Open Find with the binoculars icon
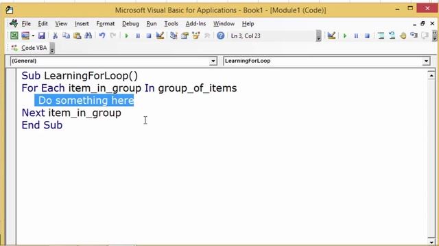Viewport: 439px width, 246px height. (88, 36)
